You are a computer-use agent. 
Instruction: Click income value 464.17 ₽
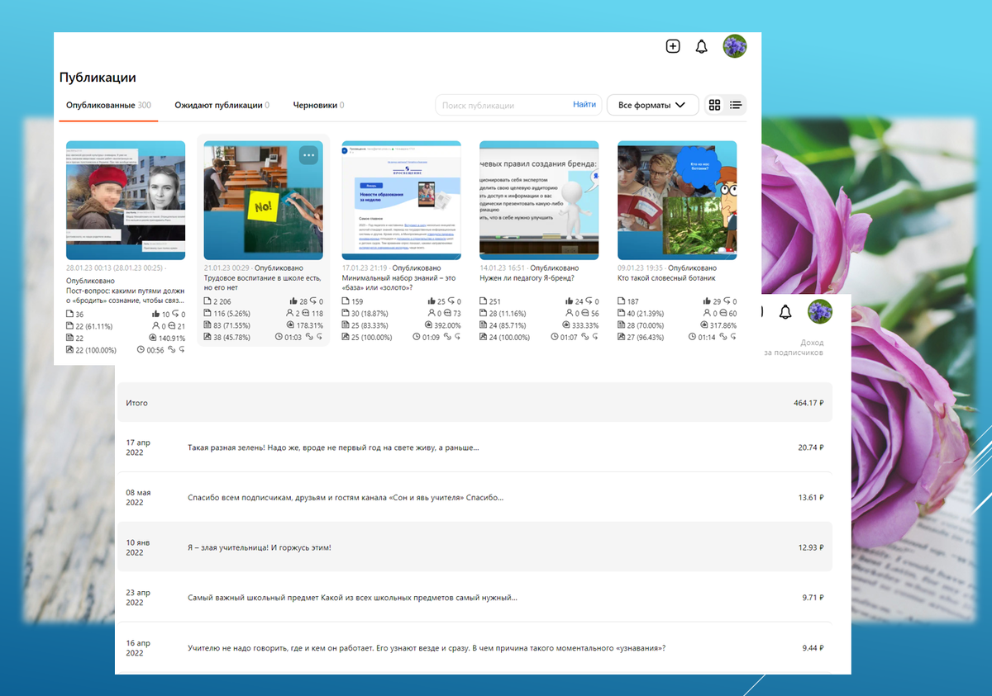(x=808, y=403)
